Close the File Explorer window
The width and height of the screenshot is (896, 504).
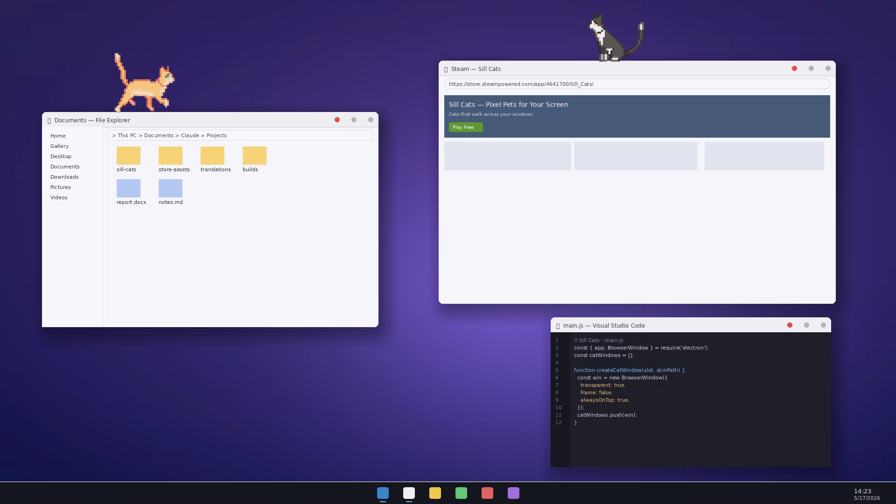point(337,120)
